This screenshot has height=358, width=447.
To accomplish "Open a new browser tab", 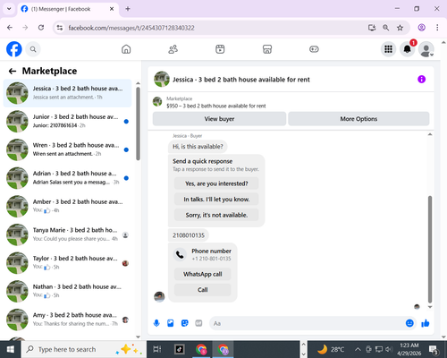I will pos(128,9).
